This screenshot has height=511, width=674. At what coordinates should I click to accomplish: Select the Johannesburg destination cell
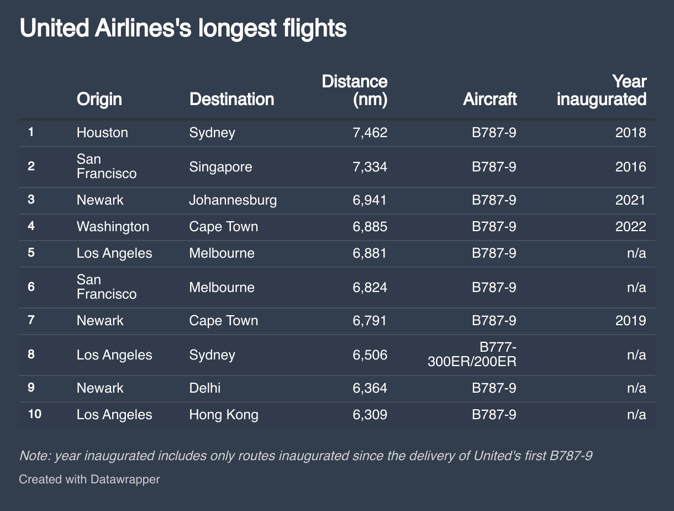(x=233, y=200)
